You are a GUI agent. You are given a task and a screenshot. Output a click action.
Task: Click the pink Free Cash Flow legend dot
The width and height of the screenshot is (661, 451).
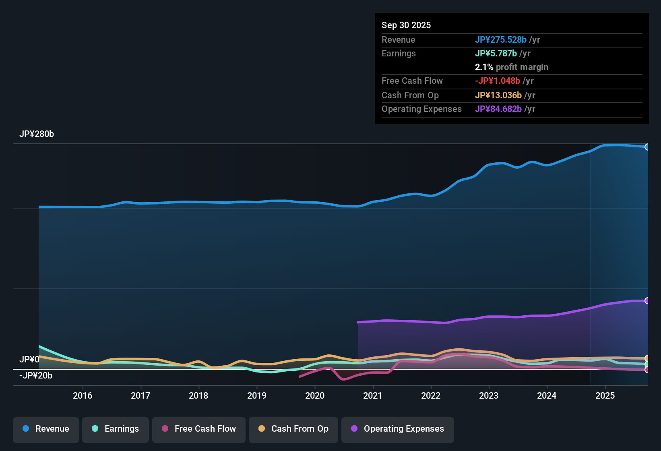(164, 429)
